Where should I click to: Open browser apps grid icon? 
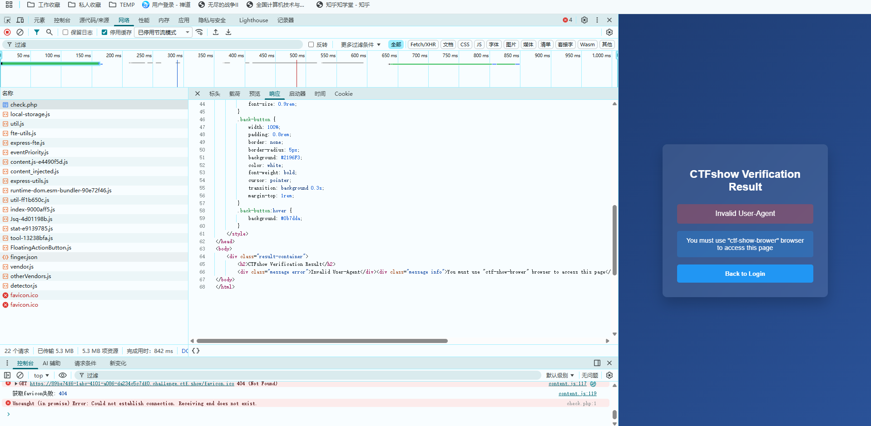tap(9, 5)
